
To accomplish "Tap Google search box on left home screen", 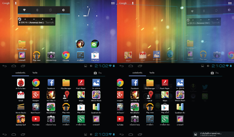I will click(6, 3).
